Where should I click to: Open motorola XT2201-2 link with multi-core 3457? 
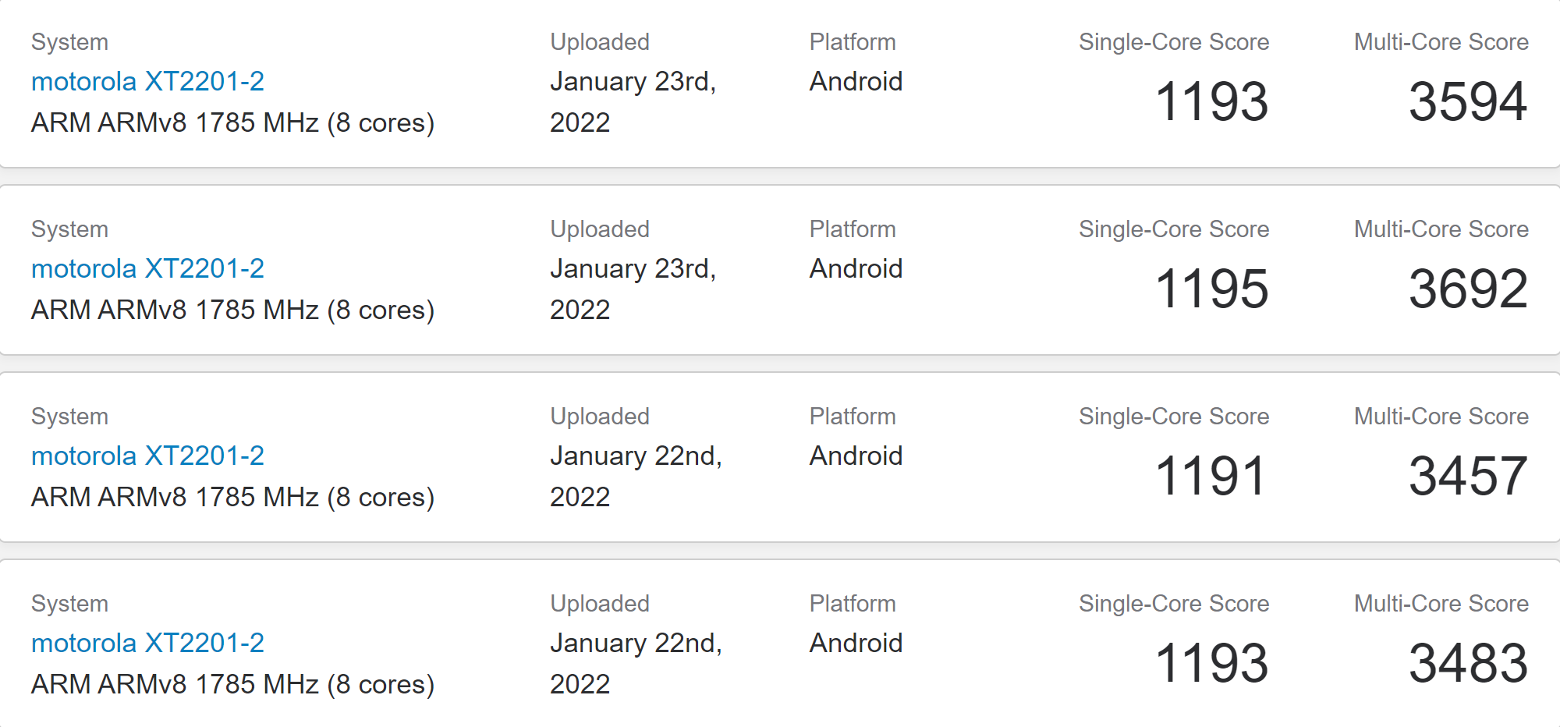click(x=147, y=456)
